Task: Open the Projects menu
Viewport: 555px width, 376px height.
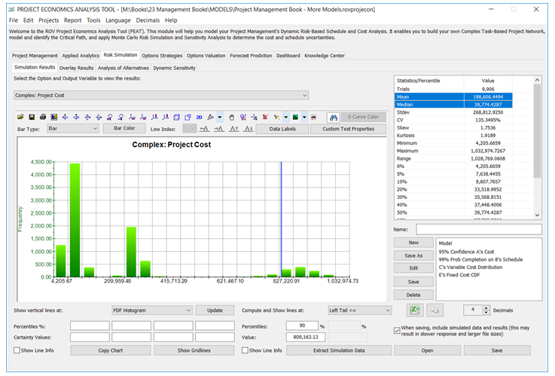Action: [48, 20]
